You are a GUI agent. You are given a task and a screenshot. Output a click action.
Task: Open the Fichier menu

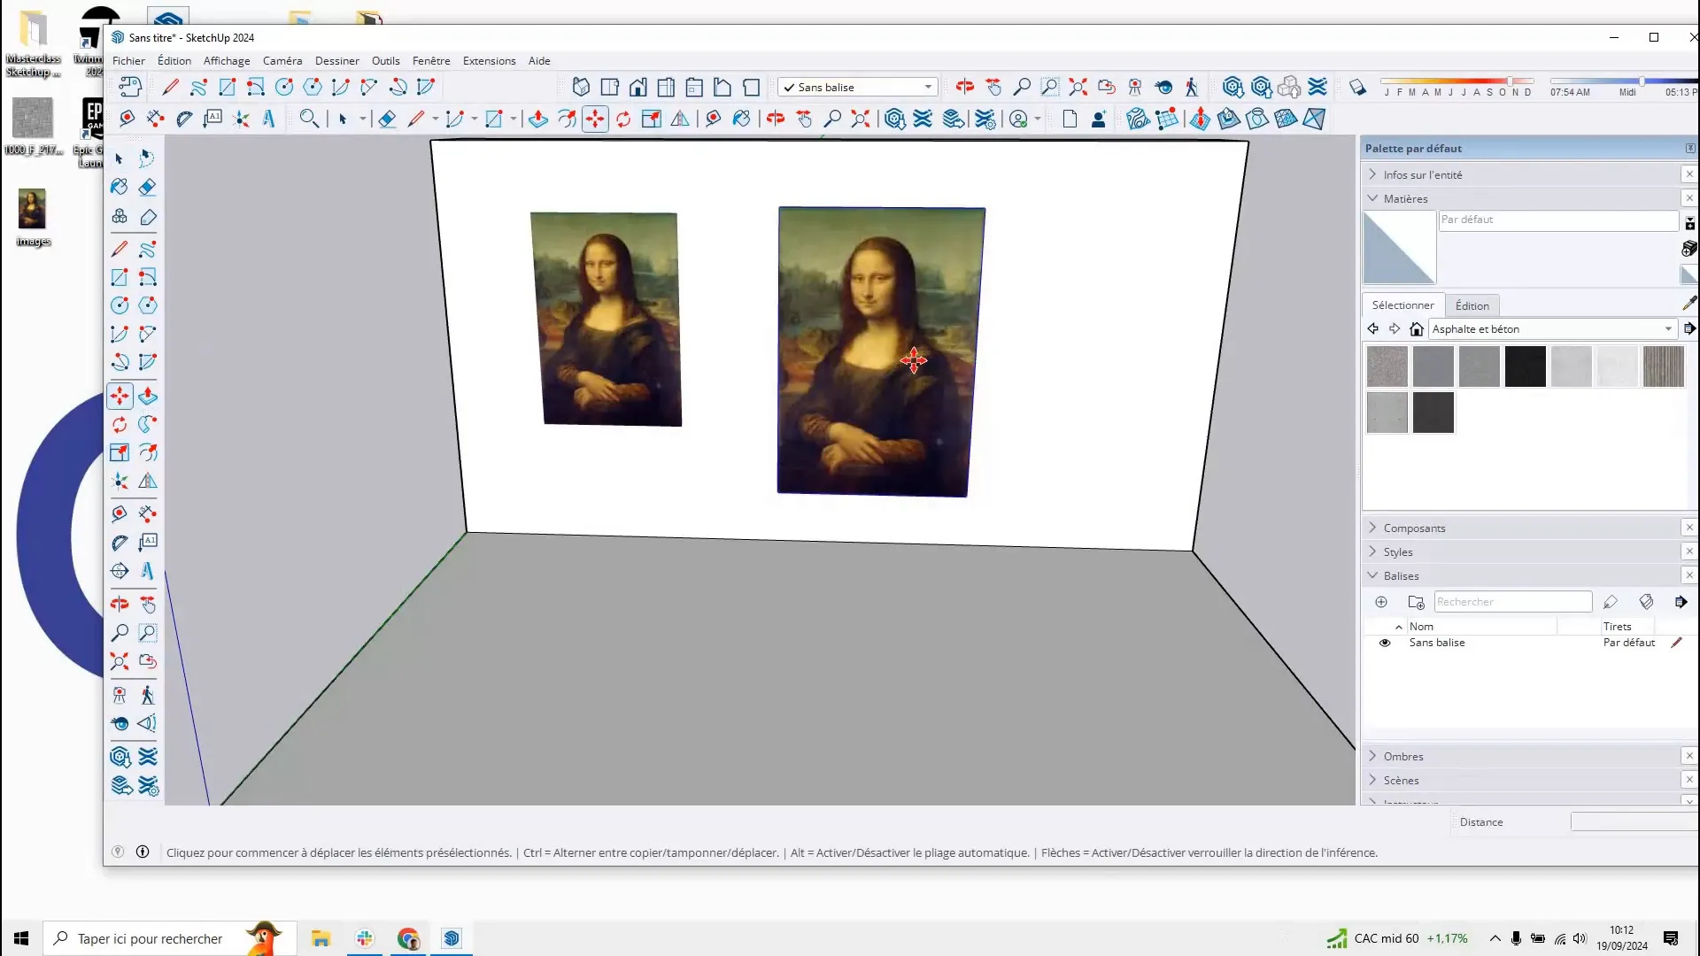coord(128,61)
